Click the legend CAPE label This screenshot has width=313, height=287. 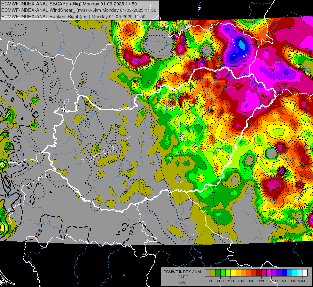point(183,277)
